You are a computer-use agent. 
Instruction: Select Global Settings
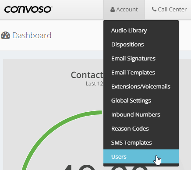(141, 101)
